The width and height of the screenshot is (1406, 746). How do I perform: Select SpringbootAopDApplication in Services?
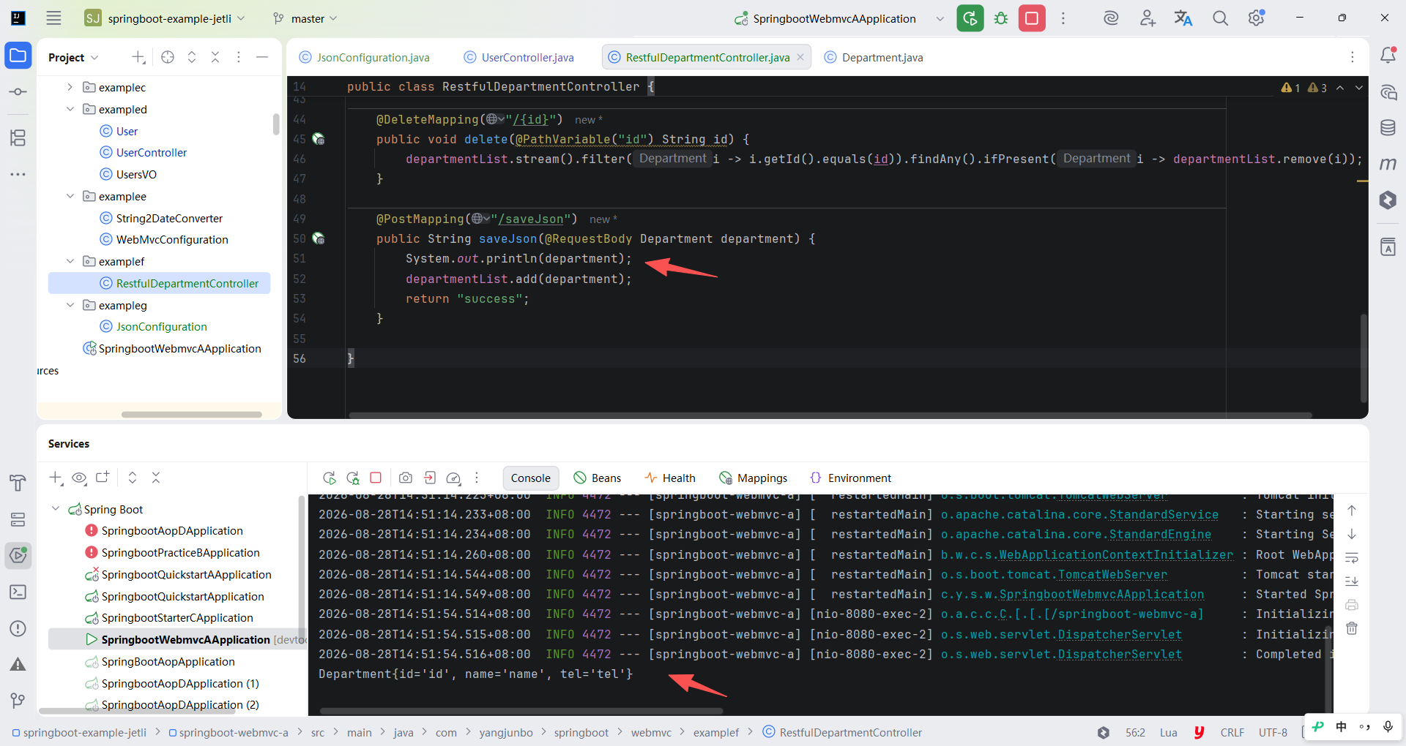click(x=172, y=531)
